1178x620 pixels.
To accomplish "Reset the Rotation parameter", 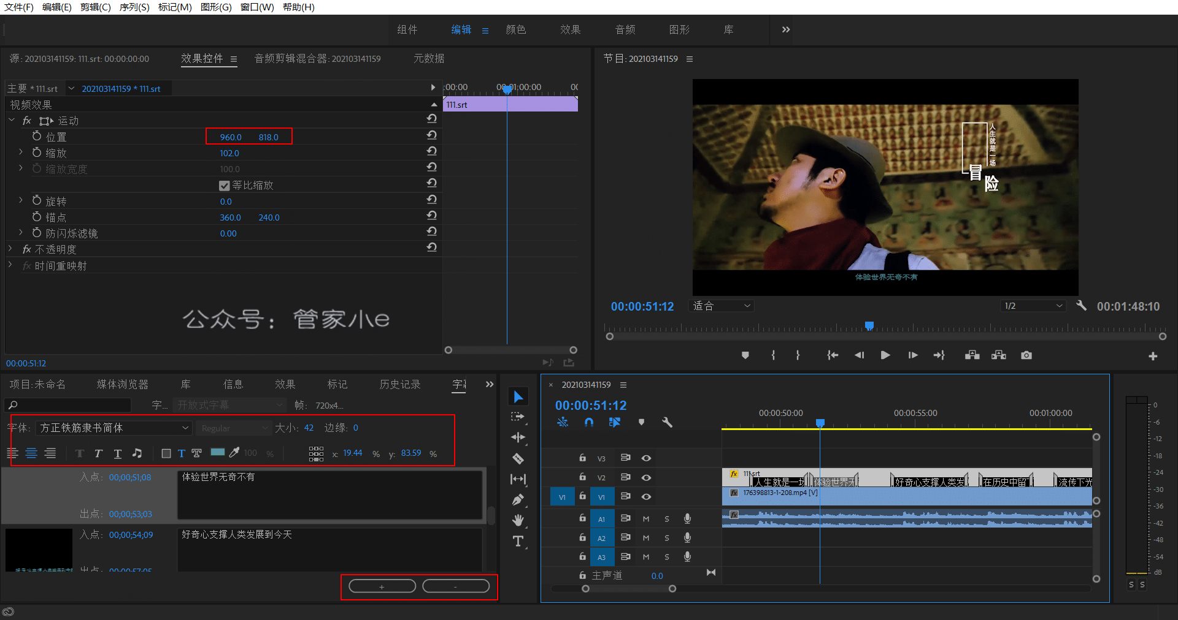I will coord(432,199).
